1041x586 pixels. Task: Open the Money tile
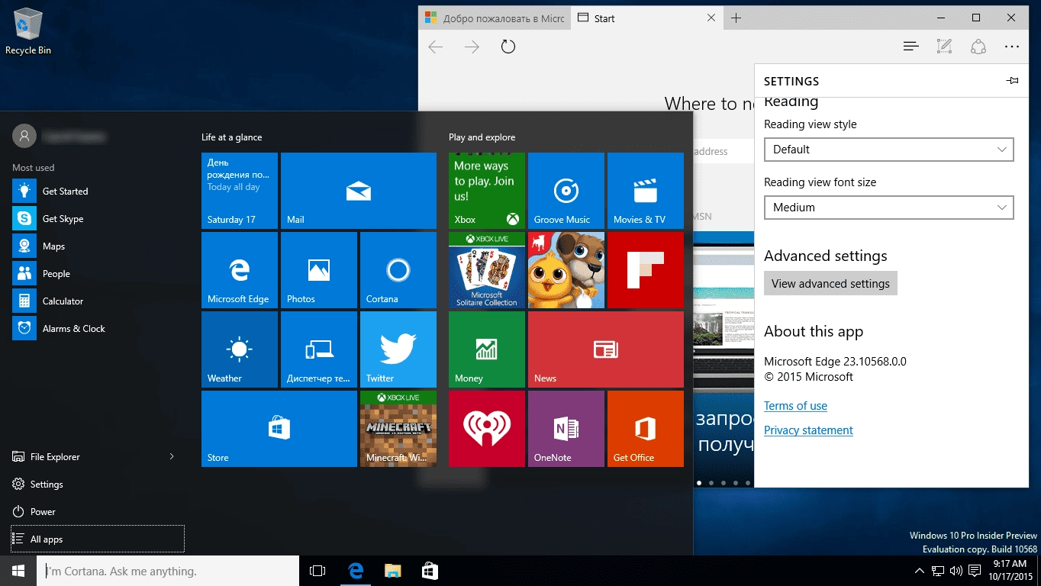click(x=487, y=349)
